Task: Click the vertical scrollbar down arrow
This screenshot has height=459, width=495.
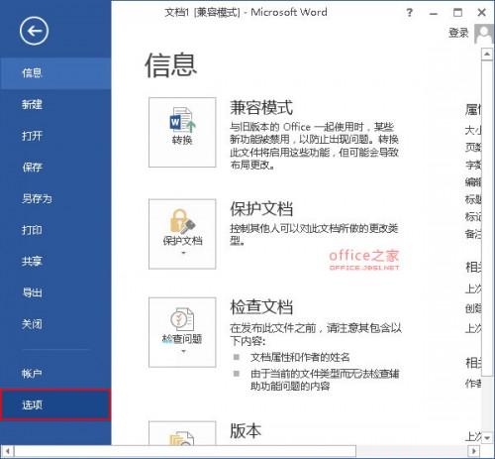Action: pyautogui.click(x=487, y=438)
